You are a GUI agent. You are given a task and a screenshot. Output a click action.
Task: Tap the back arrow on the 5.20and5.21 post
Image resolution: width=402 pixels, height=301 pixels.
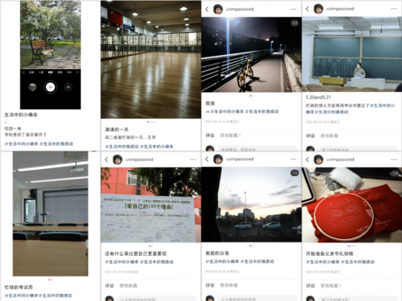tap(307, 9)
